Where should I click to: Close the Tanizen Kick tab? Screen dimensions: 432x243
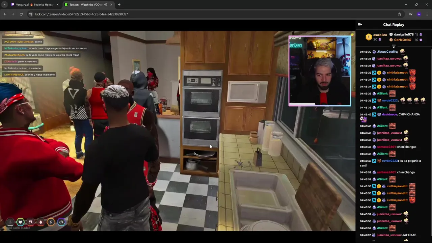click(111, 5)
